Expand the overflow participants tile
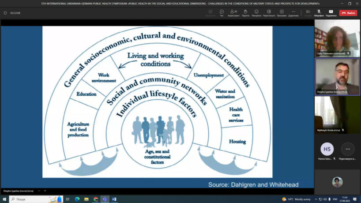361x203 pixels. 347,149
